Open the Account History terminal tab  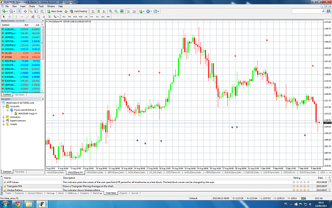pos(35,193)
